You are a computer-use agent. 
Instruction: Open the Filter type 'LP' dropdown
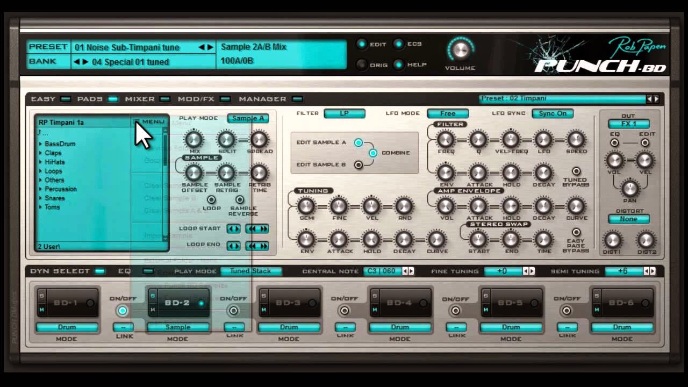(x=345, y=113)
